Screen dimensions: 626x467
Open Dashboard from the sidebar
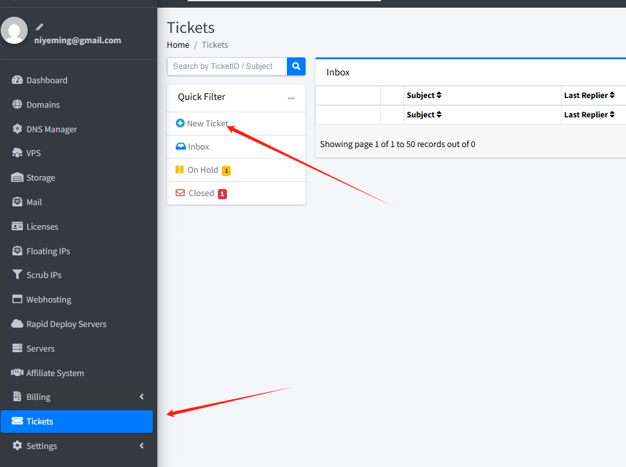pos(77,80)
